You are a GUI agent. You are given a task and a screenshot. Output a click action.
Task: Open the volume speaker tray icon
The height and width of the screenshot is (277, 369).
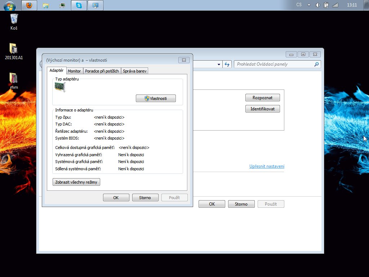pyautogui.click(x=318, y=5)
